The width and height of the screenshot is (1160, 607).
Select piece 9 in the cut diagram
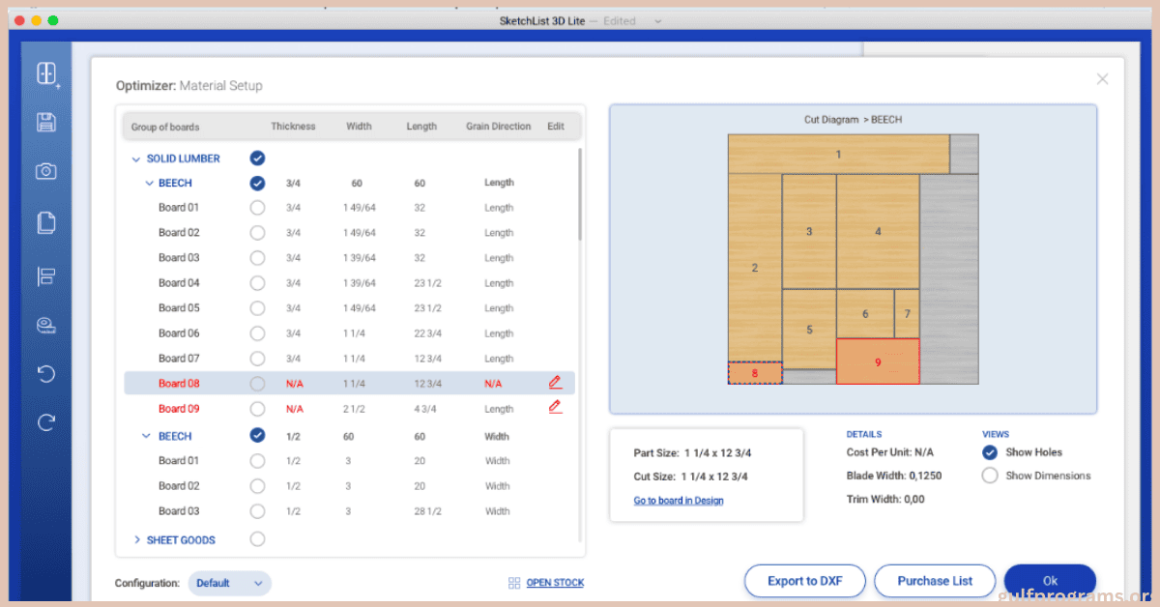878,362
